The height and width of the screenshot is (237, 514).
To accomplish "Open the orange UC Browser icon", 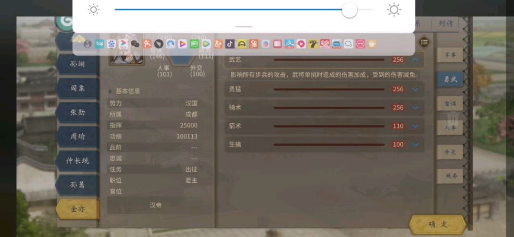I will (x=218, y=44).
